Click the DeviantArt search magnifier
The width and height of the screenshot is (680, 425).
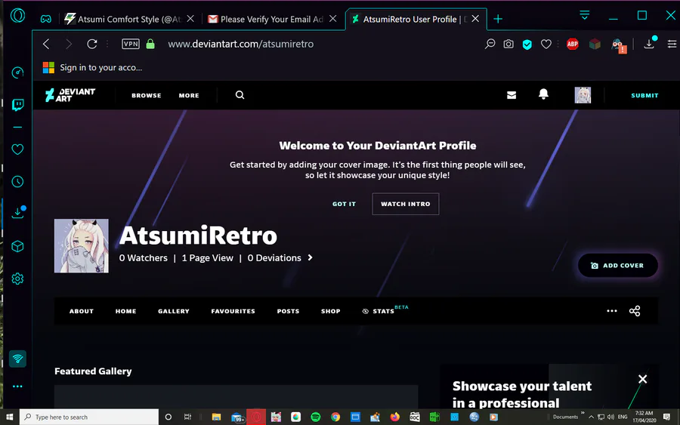click(x=240, y=95)
